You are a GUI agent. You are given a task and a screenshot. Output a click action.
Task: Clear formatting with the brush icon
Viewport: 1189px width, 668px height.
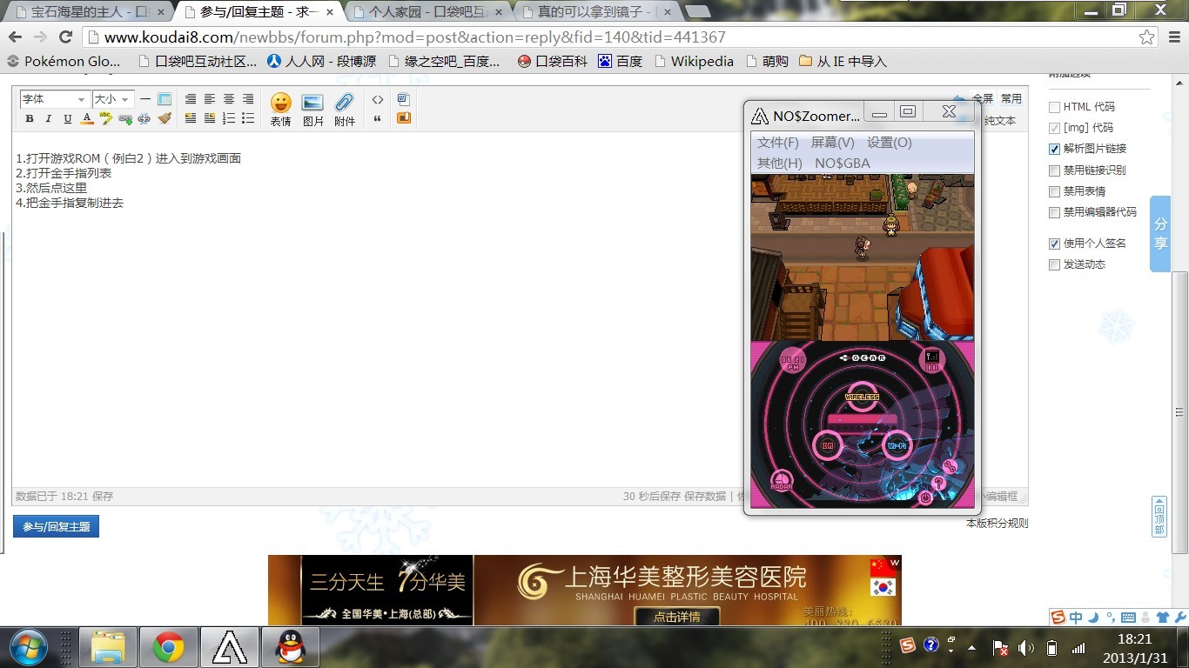pos(165,119)
